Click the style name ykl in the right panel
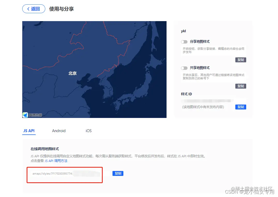The image size is (278, 197). 183,31
